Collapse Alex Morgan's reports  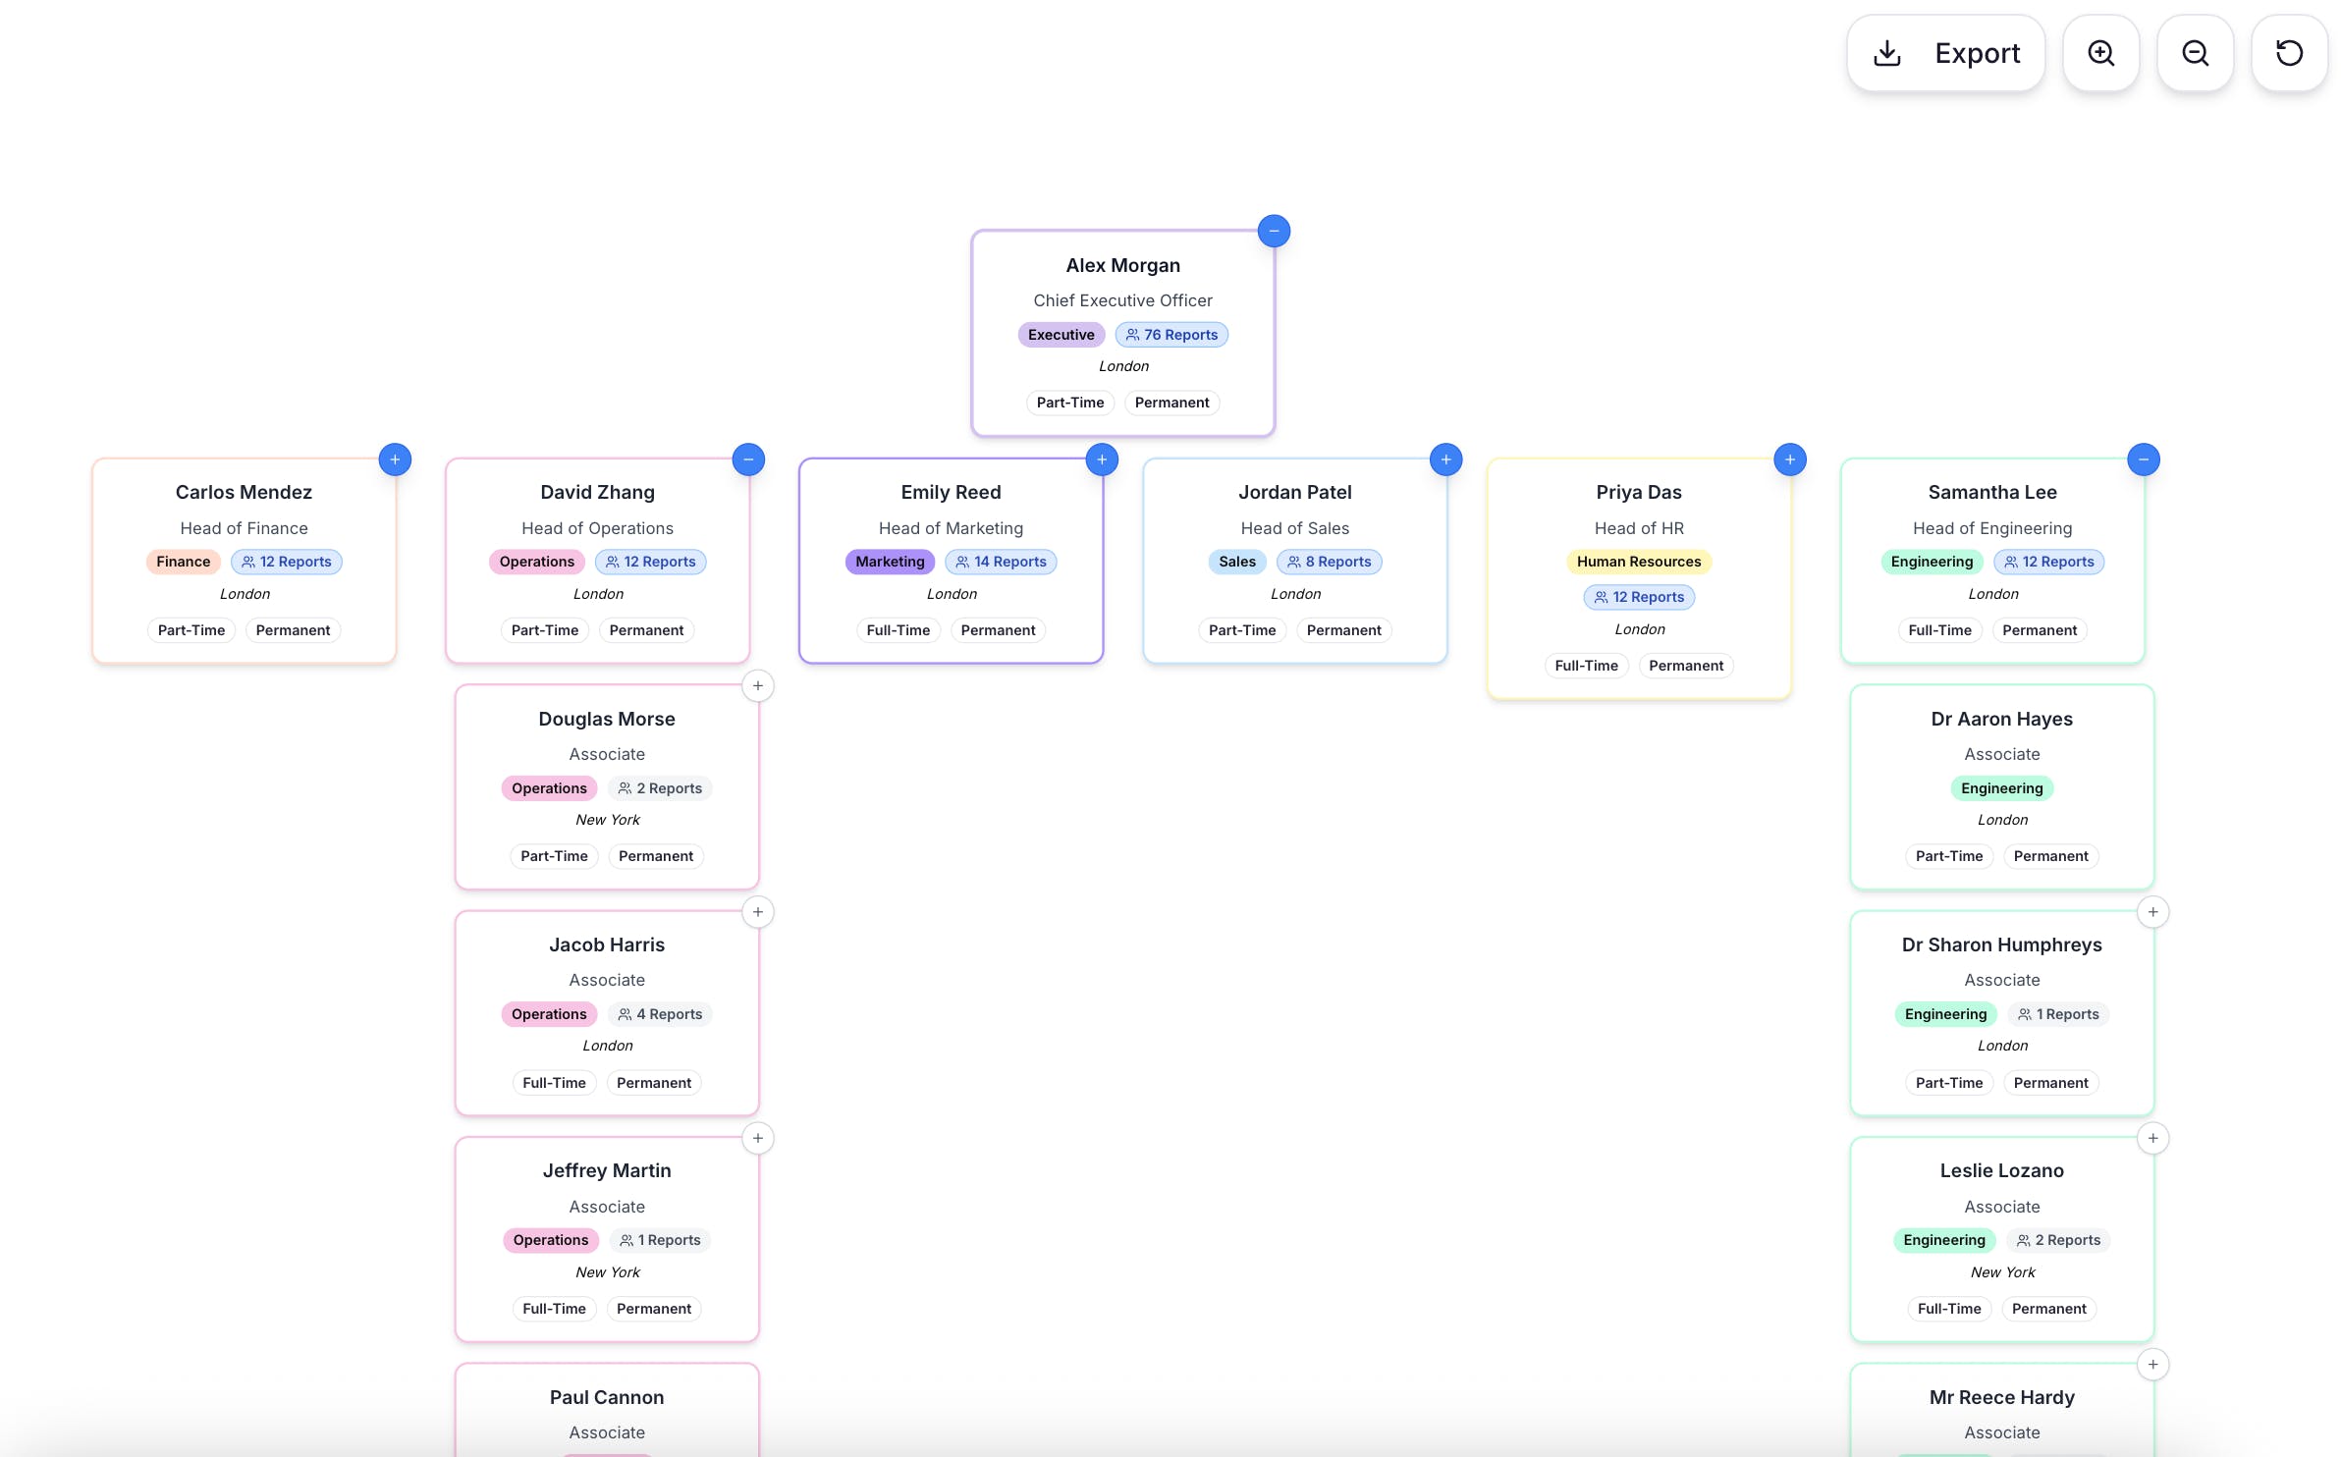(x=1274, y=231)
